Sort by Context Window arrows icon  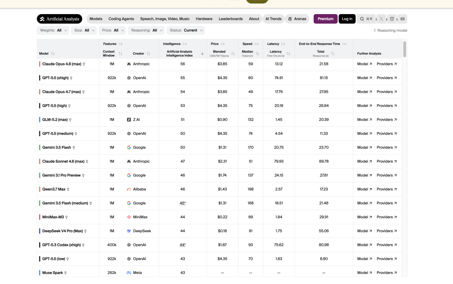(x=120, y=53)
